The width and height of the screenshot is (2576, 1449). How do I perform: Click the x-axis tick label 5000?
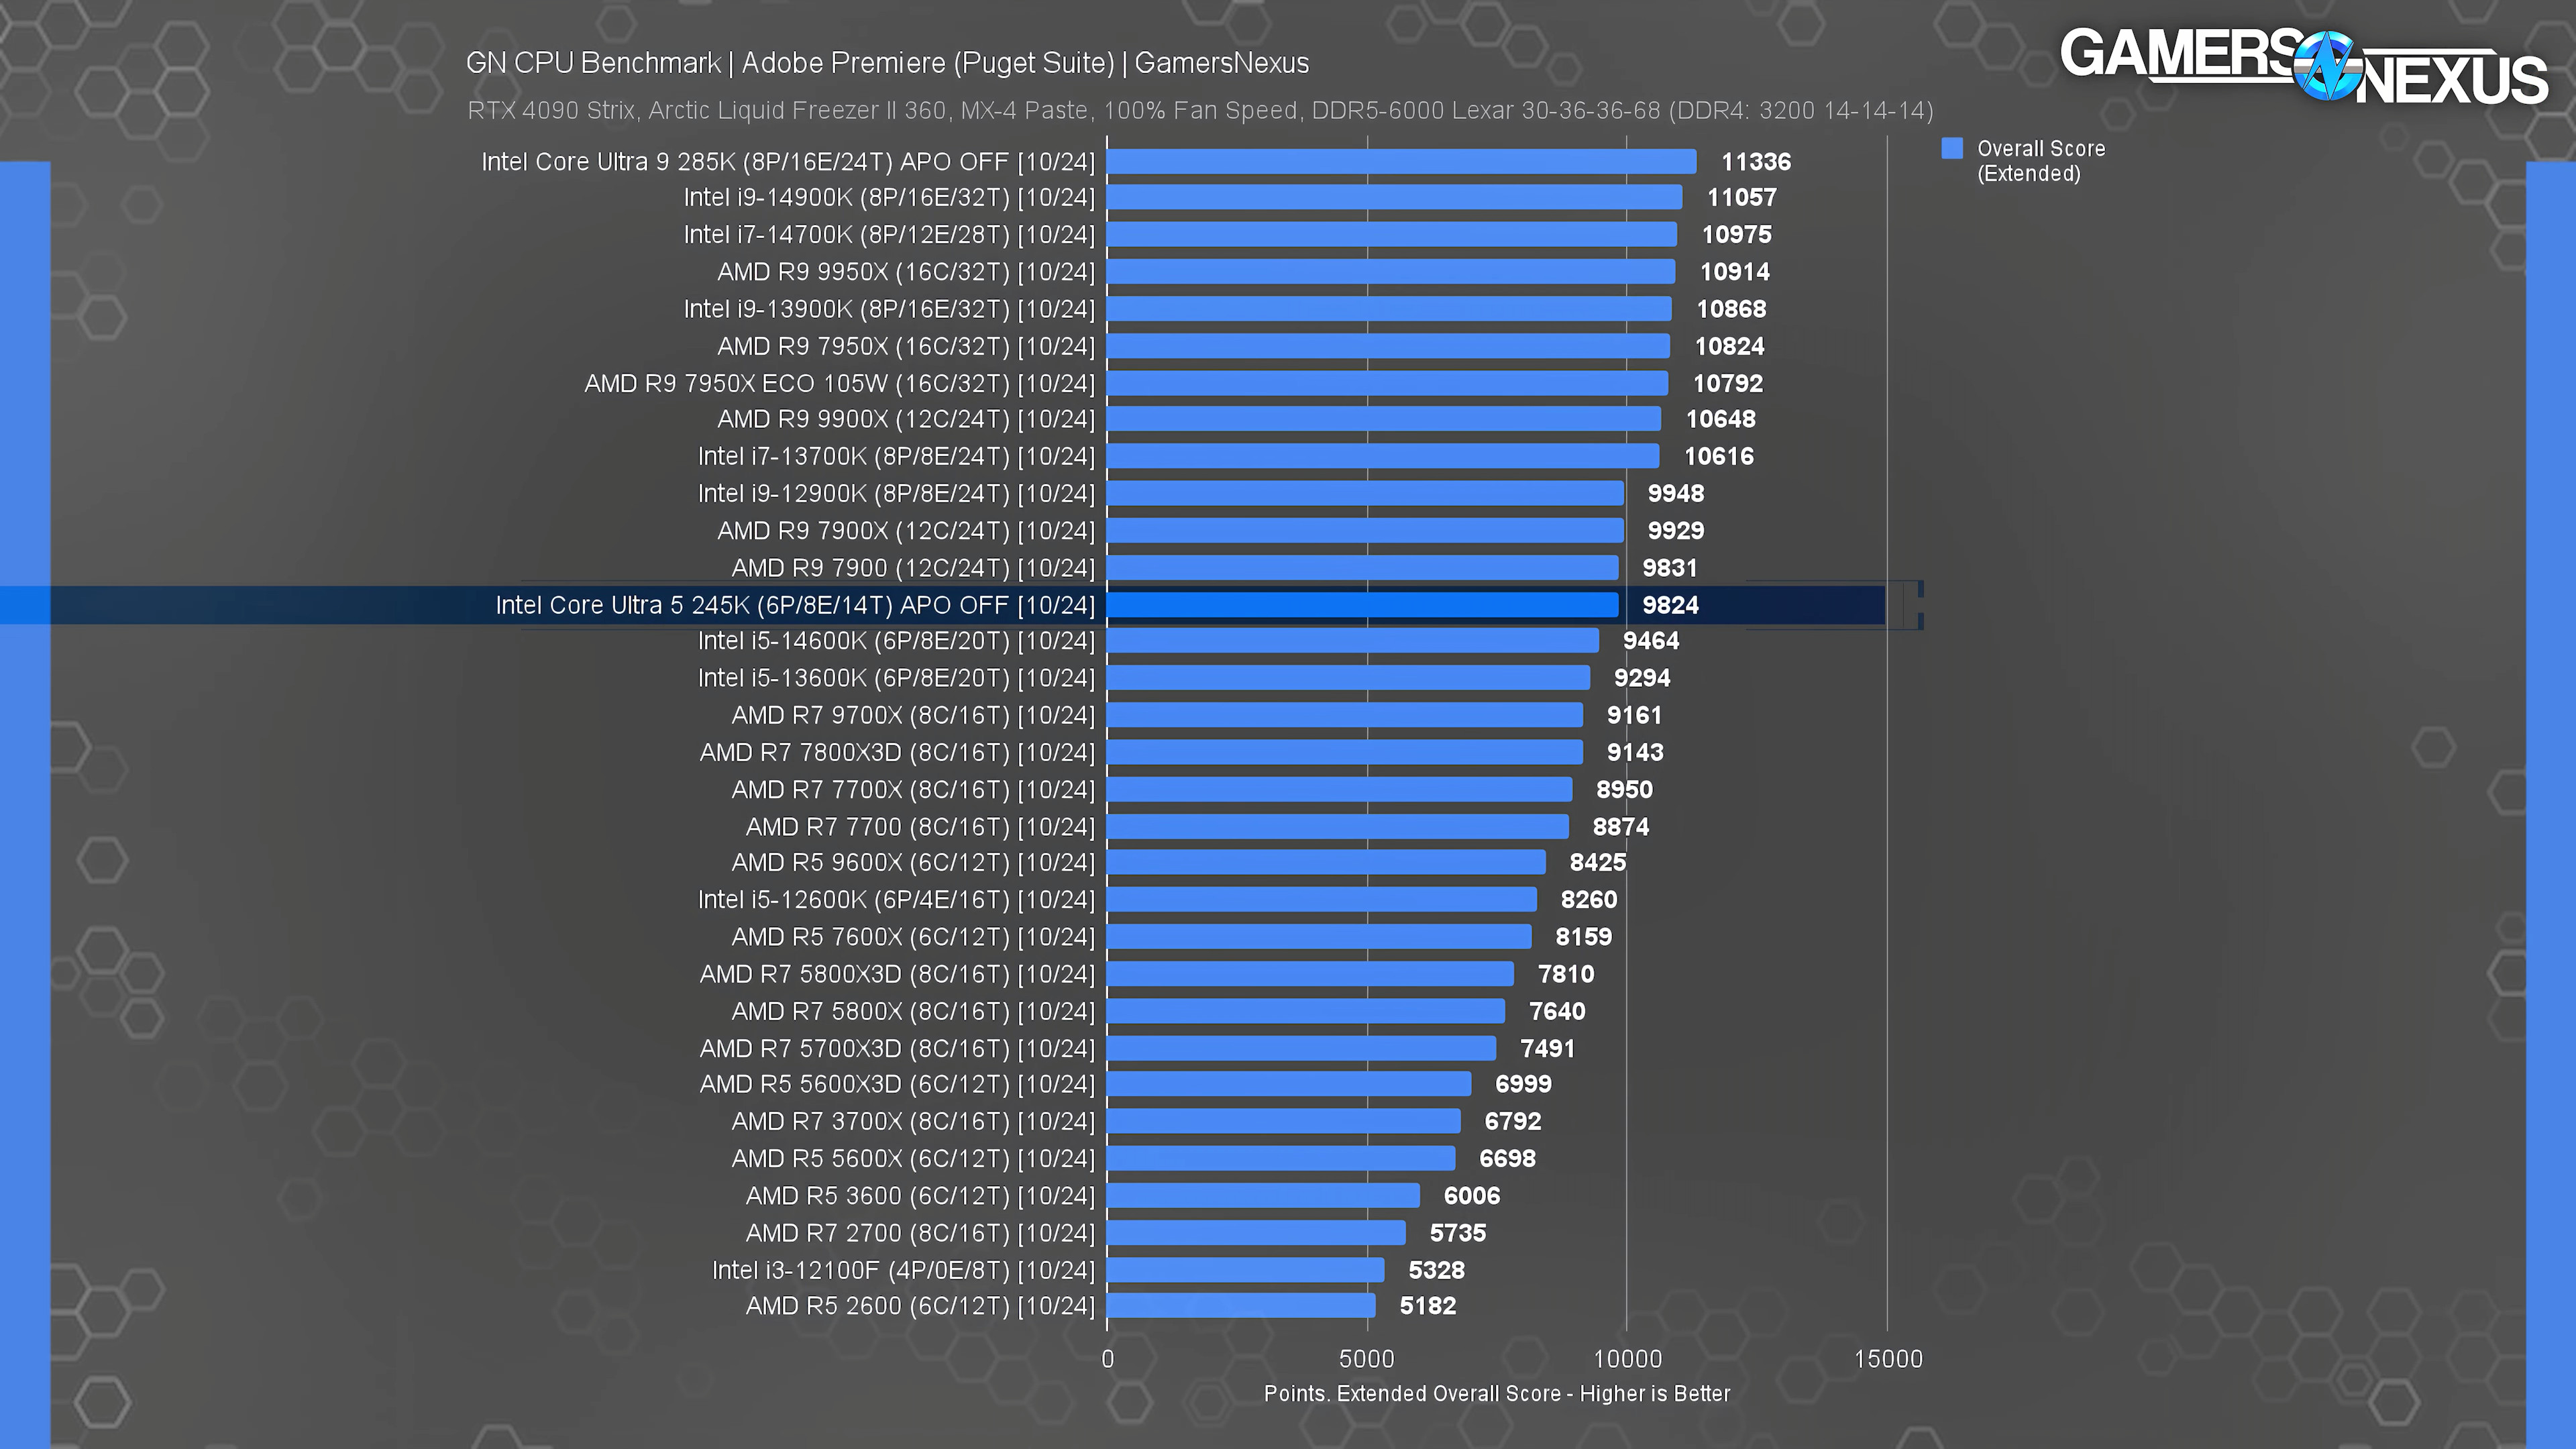click(x=1367, y=1359)
